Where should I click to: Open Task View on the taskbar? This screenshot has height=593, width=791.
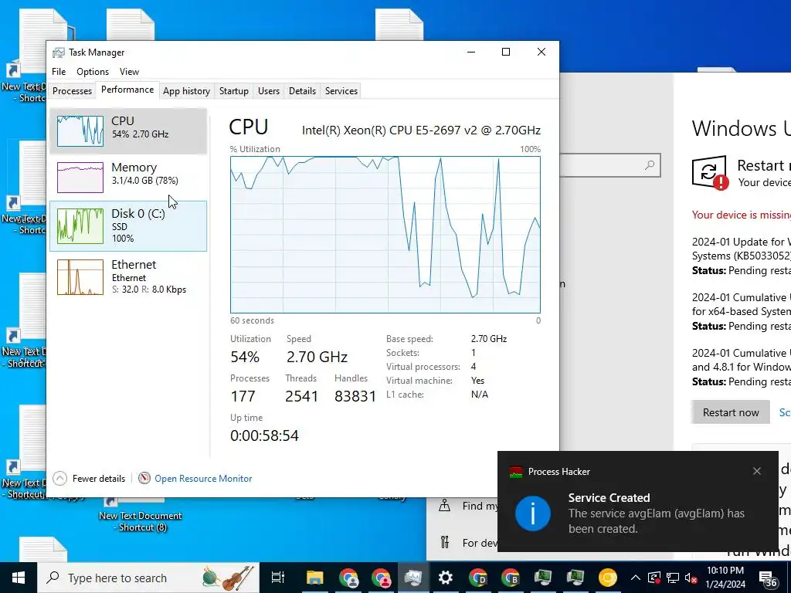point(277,578)
